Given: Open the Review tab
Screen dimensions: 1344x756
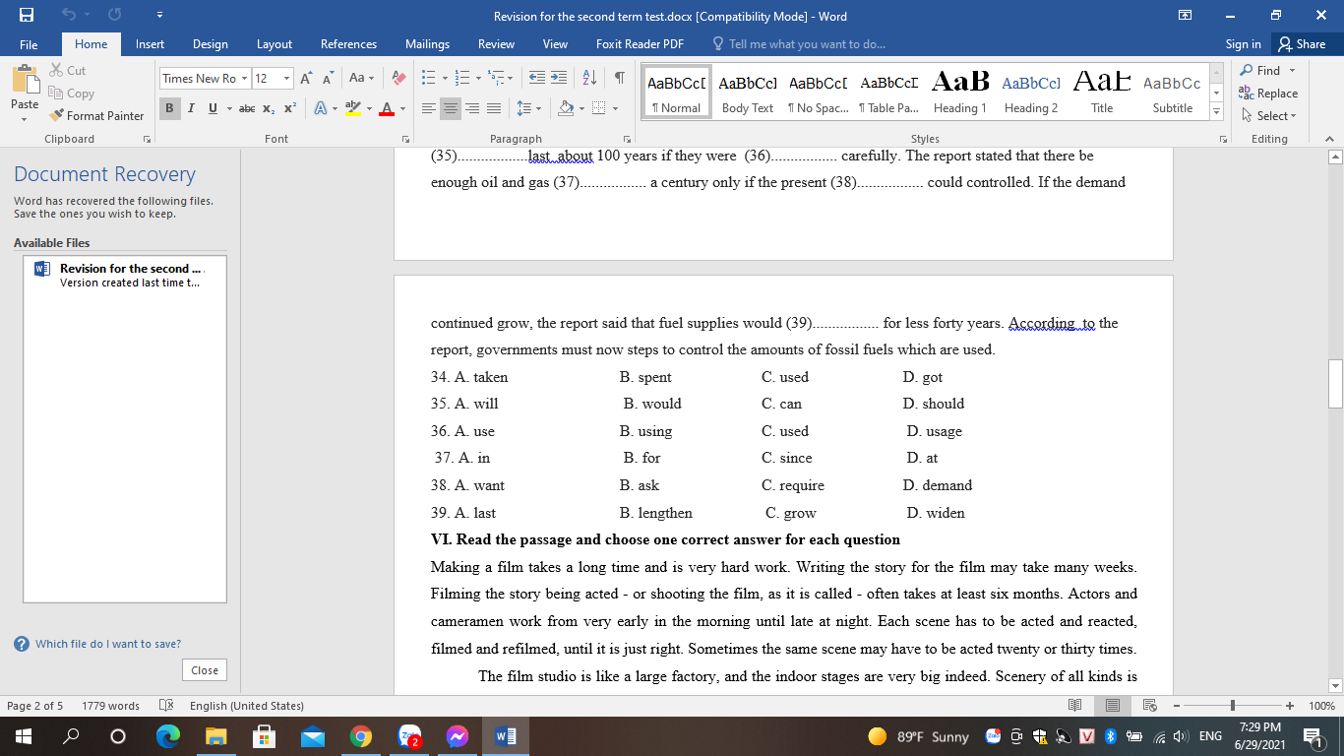Looking at the screenshot, I should pyautogui.click(x=496, y=44).
